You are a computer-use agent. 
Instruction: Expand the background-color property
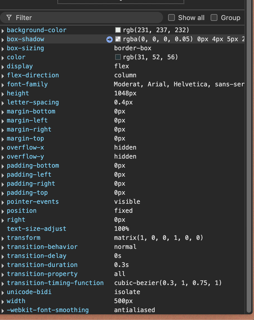pos(3,30)
